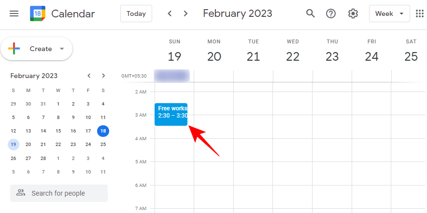The width and height of the screenshot is (427, 213).
Task: Open the main menu hamburger icon
Action: coord(14,13)
